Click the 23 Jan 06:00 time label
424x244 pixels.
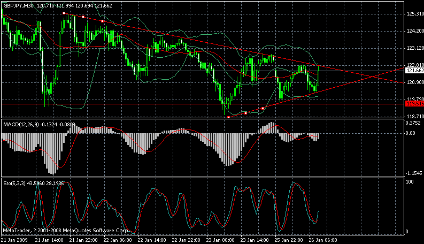pos(220,240)
